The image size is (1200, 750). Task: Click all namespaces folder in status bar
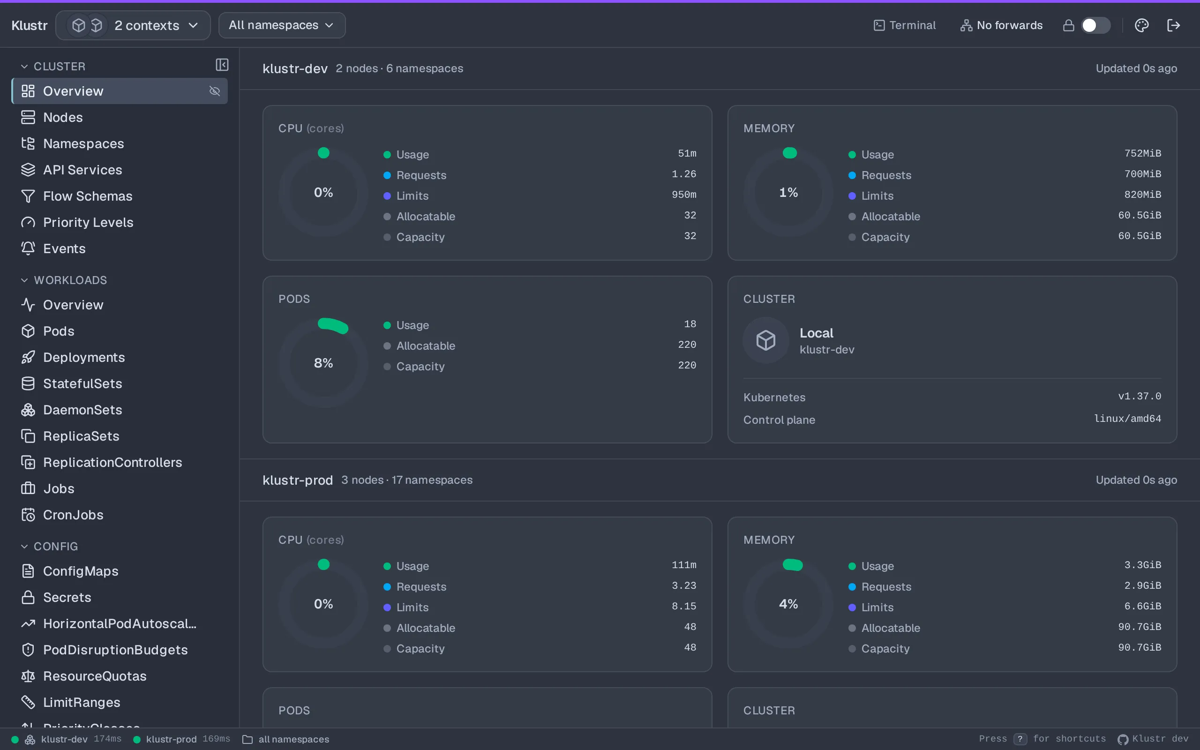[286, 739]
